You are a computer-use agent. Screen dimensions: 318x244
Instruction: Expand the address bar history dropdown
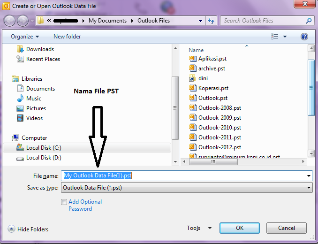tap(200, 21)
